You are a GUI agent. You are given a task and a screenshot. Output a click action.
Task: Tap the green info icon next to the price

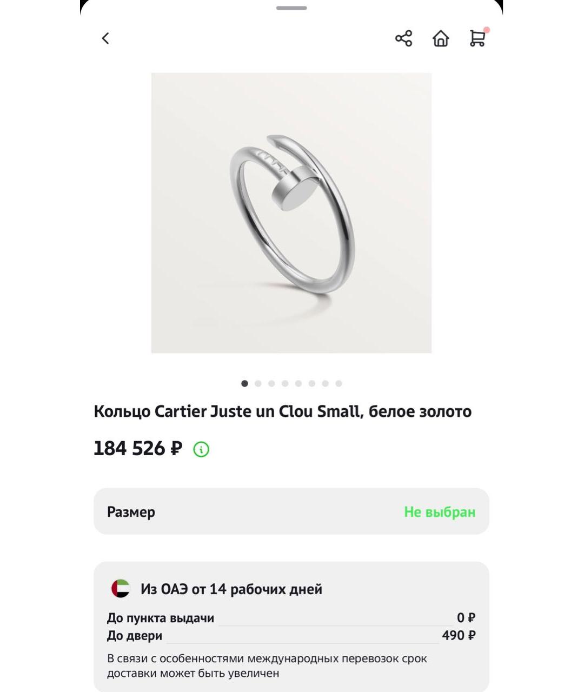click(x=200, y=448)
